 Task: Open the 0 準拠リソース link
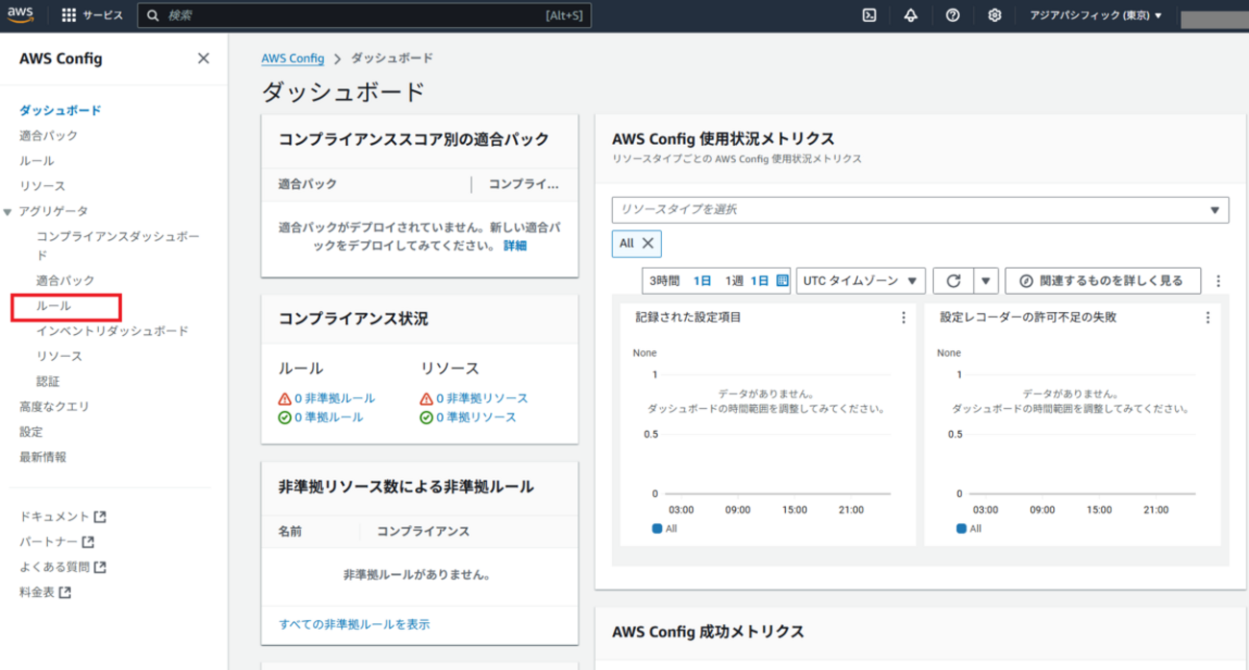[476, 417]
